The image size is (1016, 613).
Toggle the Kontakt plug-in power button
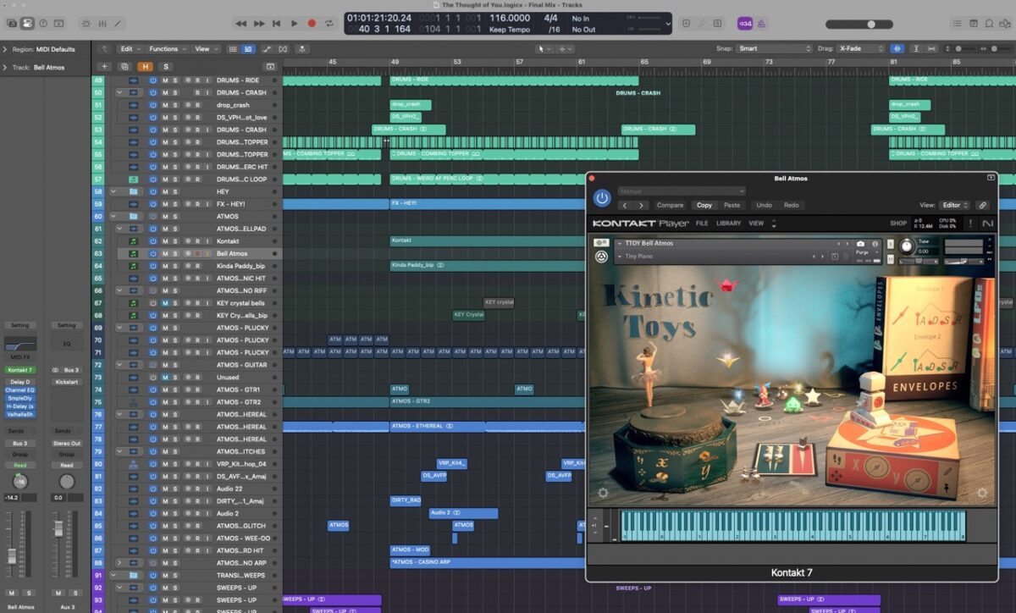tap(602, 198)
